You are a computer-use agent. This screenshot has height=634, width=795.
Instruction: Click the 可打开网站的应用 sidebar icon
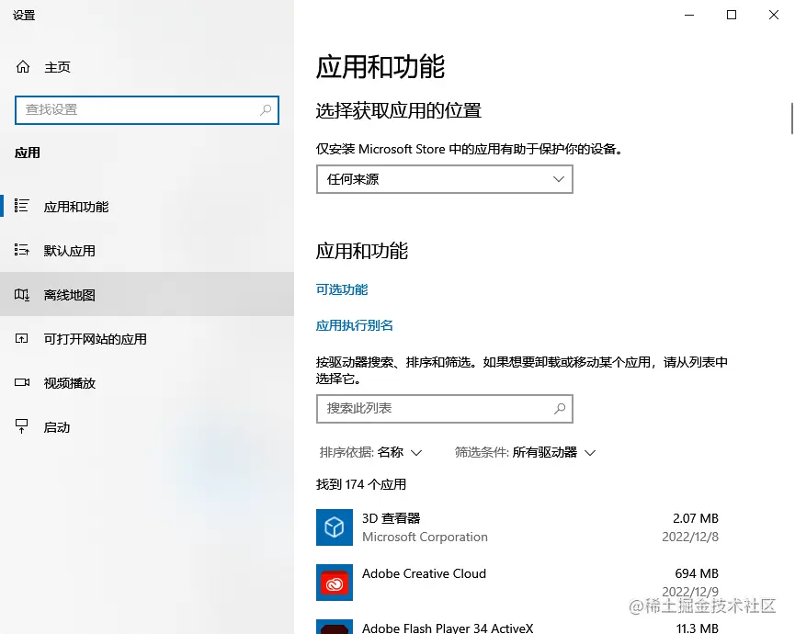[21, 338]
